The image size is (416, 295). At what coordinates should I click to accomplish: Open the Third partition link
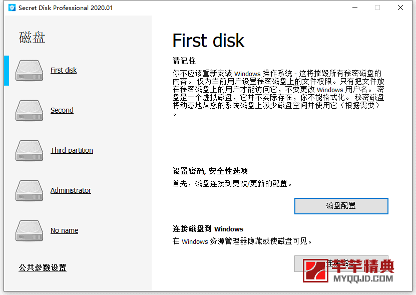point(72,150)
